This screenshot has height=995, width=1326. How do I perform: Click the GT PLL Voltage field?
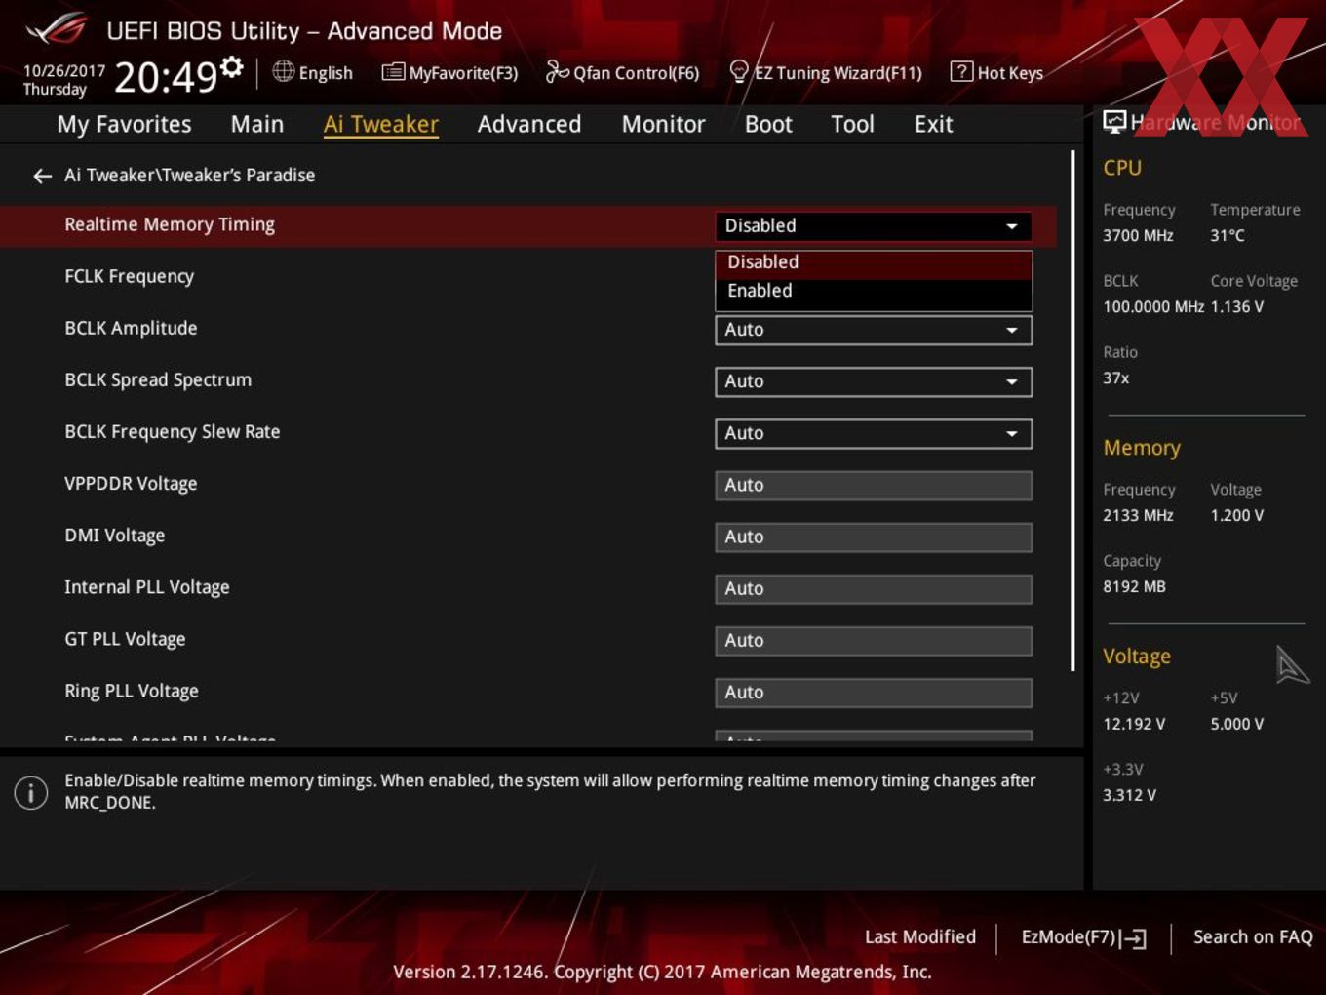(874, 640)
